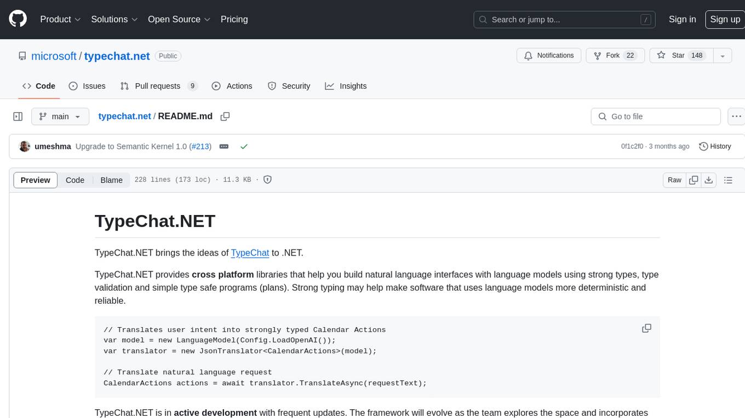Open the Pricing page

234,19
